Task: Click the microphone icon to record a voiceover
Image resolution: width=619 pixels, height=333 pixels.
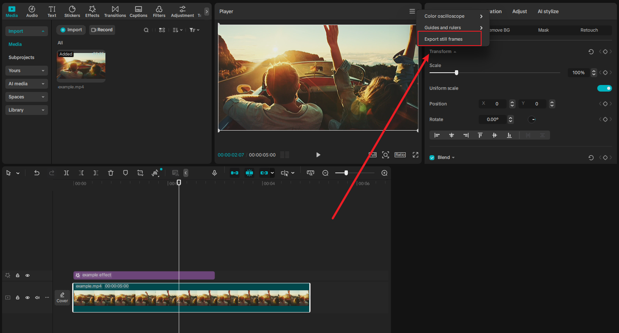Action: 214,173
